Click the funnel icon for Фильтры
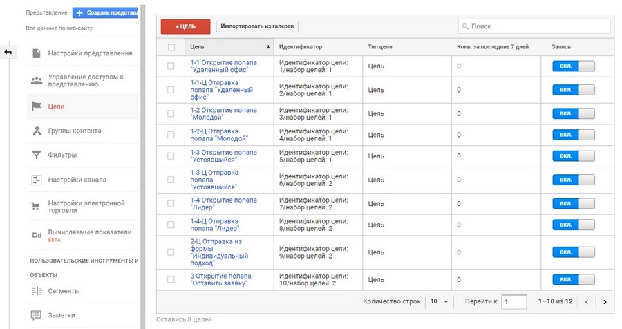 (x=37, y=155)
